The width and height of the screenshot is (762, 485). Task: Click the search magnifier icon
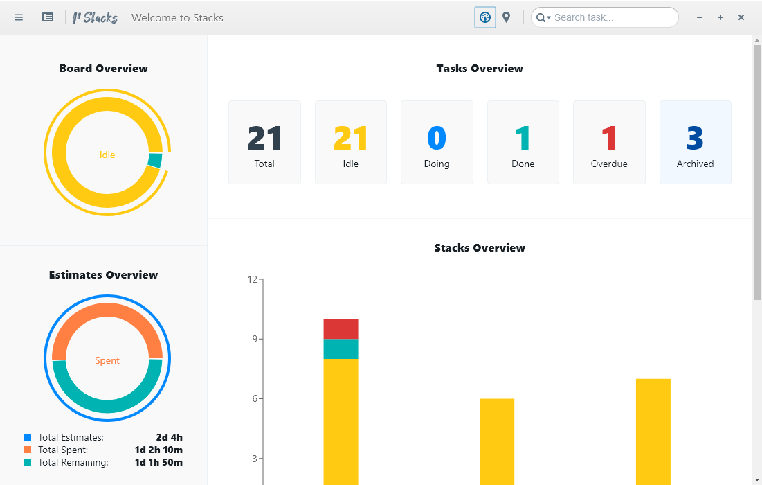pyautogui.click(x=540, y=18)
